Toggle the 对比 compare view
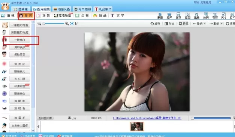Image resolution: width=235 pixels, height=137 pixels. pyautogui.click(x=169, y=24)
